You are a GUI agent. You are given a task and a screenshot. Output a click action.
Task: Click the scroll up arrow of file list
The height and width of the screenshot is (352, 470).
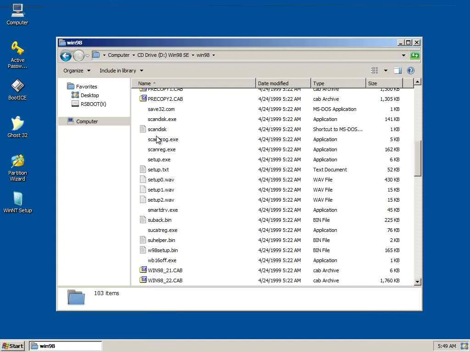click(418, 82)
